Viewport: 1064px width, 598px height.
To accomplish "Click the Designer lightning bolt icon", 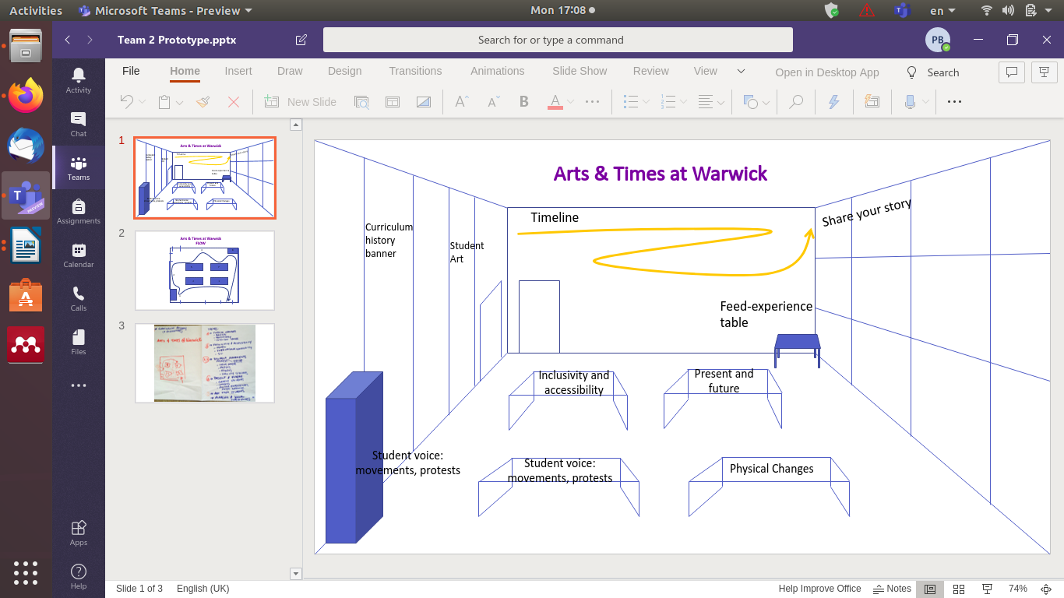I will [833, 102].
